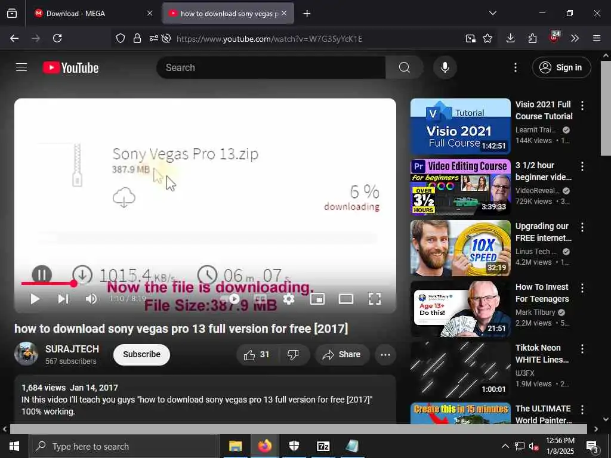
Task: Open options menu for How To Invest video
Action: (x=582, y=288)
